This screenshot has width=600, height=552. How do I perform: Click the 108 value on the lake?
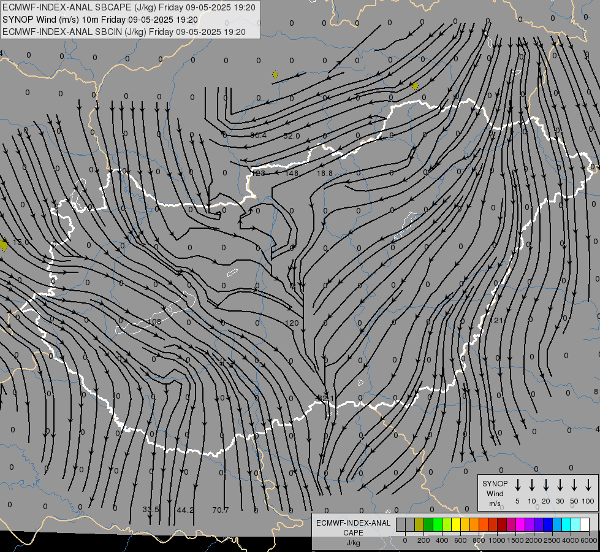tap(154, 321)
